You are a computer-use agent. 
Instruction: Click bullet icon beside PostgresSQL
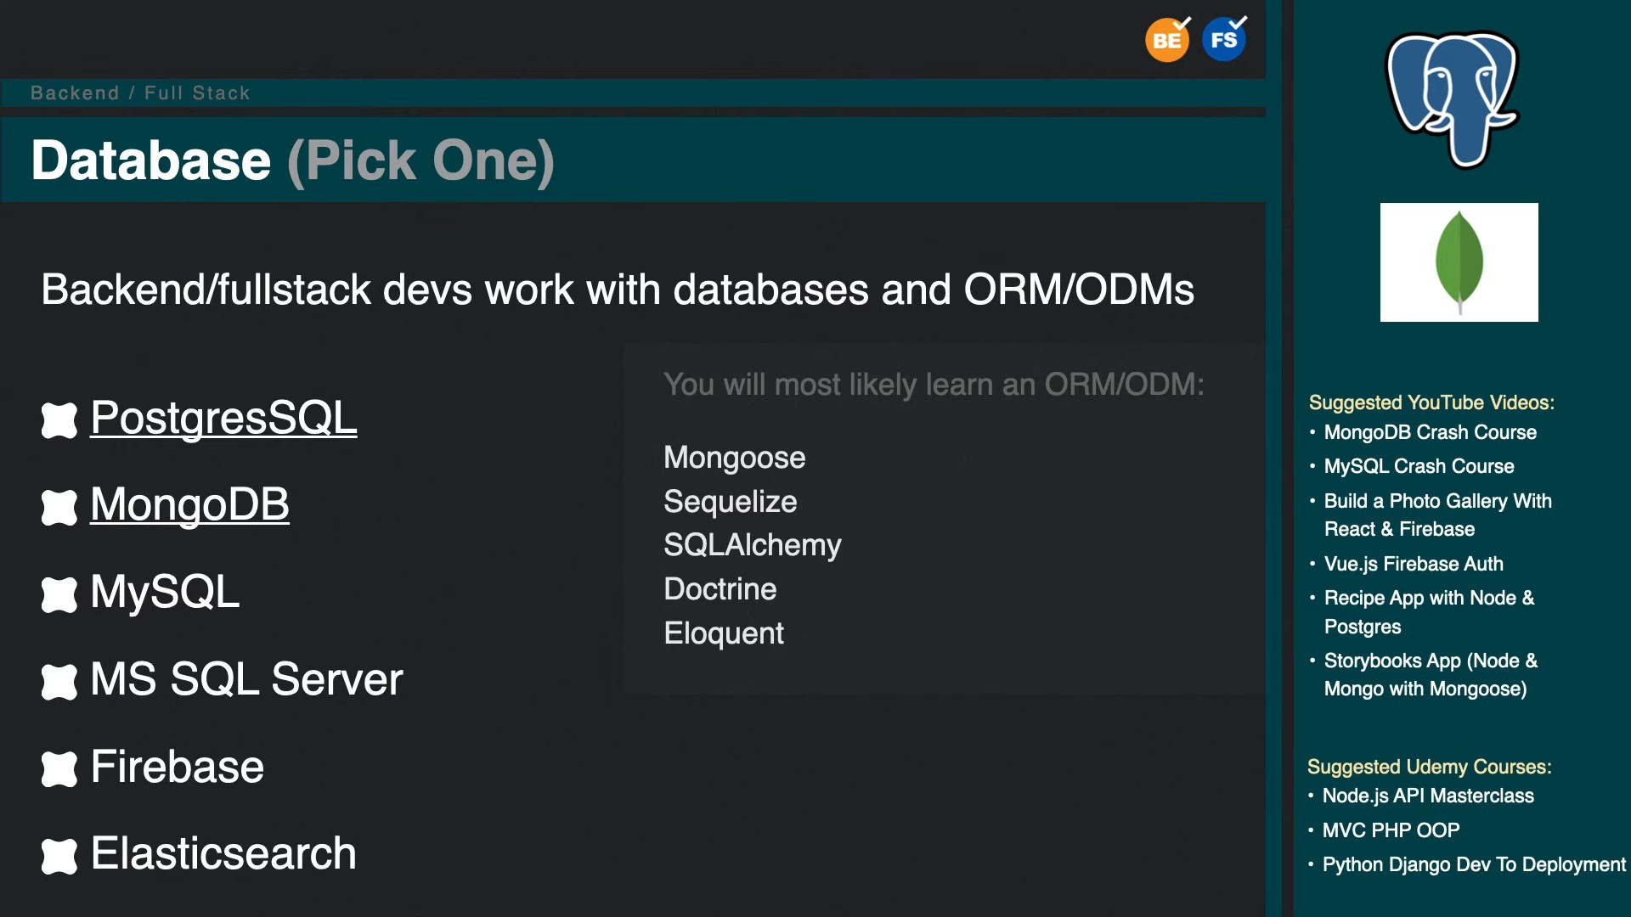59,420
